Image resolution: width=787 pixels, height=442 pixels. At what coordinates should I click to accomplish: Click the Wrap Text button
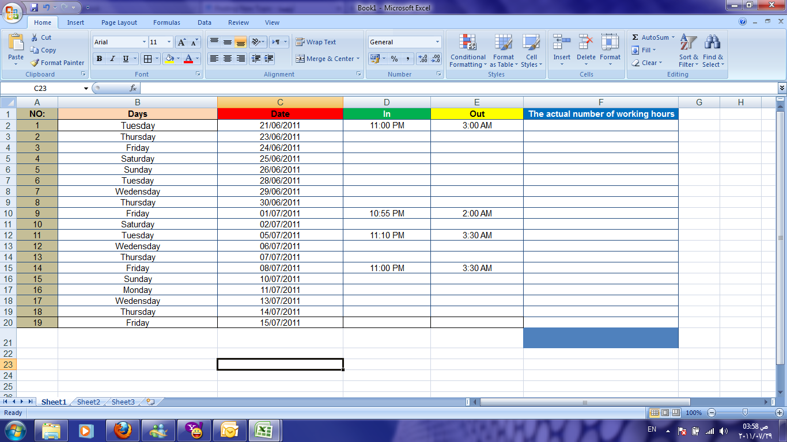316,42
